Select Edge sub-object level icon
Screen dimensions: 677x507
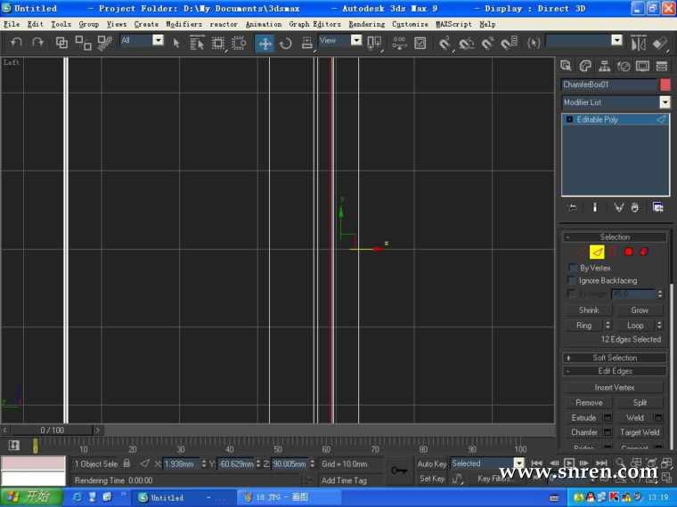[x=597, y=253]
